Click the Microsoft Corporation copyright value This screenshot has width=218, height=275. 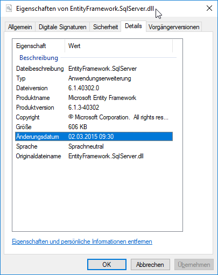pos(118,117)
